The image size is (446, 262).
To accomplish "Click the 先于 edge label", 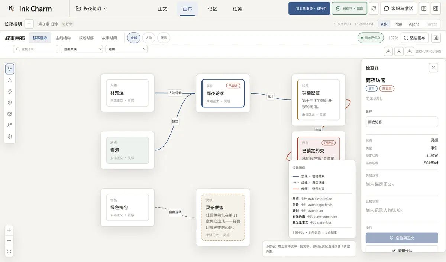I will 271,96.
